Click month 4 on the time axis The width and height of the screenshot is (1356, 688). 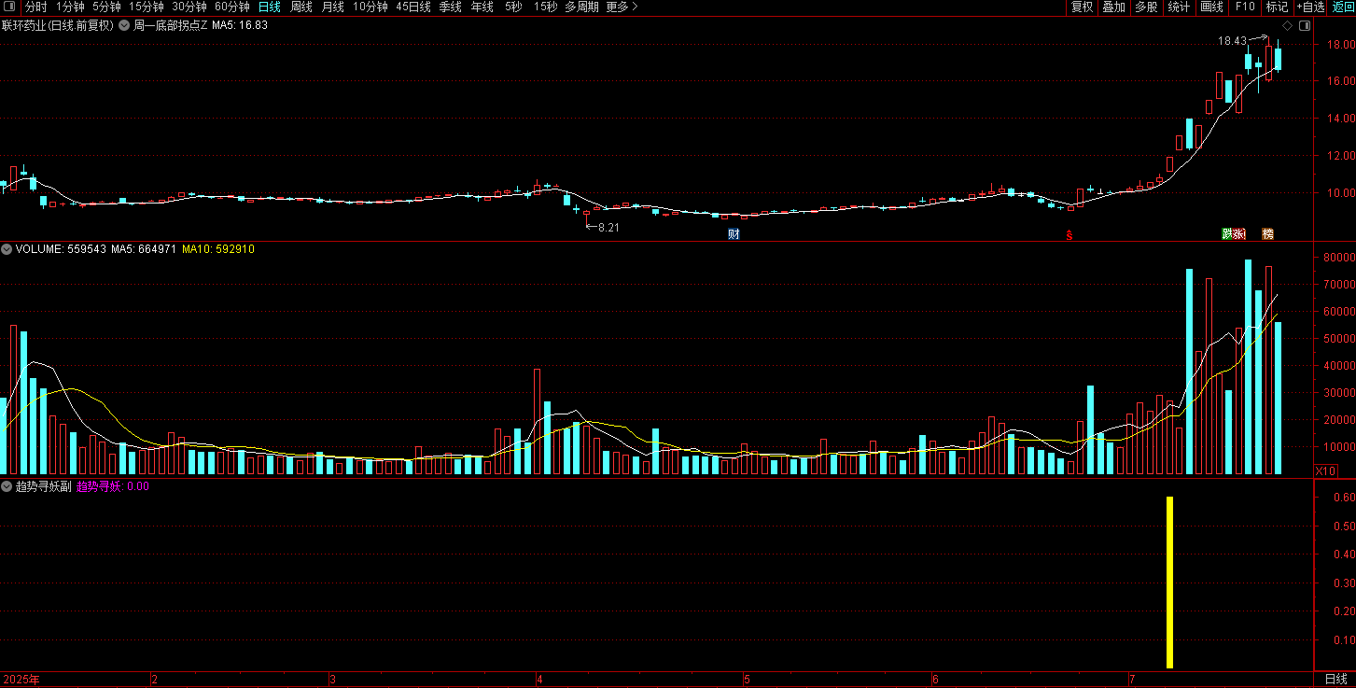(x=541, y=679)
